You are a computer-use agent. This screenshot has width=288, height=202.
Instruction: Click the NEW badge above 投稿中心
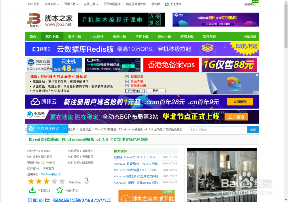[255, 1]
